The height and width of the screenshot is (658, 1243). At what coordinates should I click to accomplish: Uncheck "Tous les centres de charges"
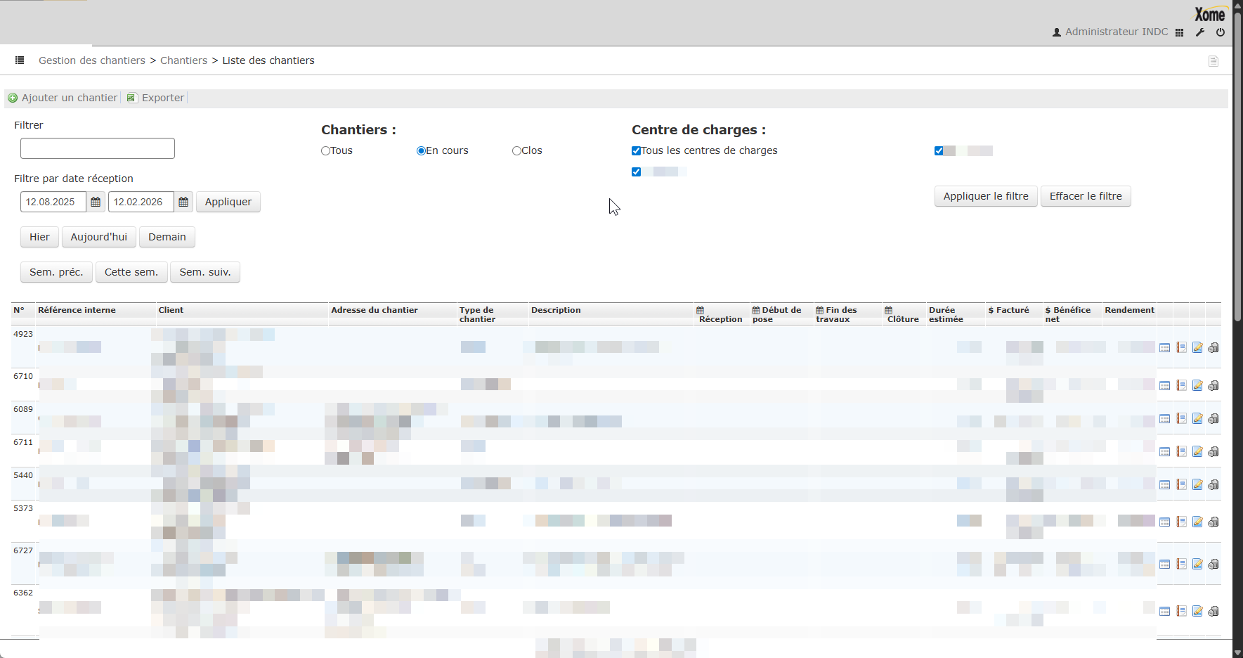click(637, 151)
